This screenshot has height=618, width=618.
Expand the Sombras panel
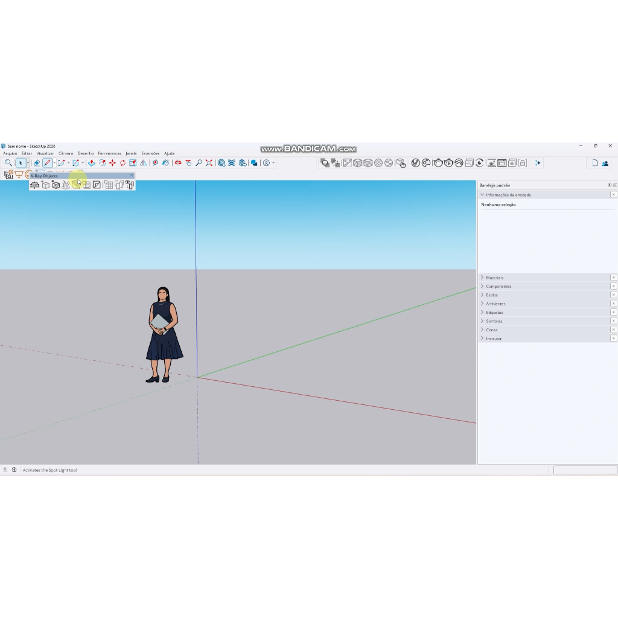point(494,321)
